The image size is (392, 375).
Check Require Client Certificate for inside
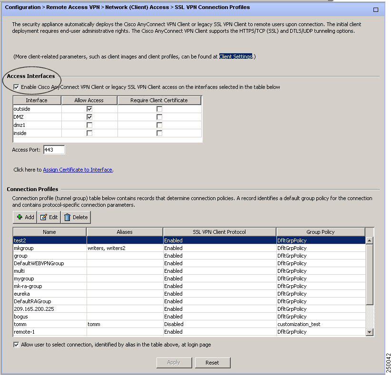tap(159, 133)
